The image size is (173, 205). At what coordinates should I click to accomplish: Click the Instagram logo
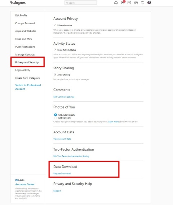[x=18, y=3]
